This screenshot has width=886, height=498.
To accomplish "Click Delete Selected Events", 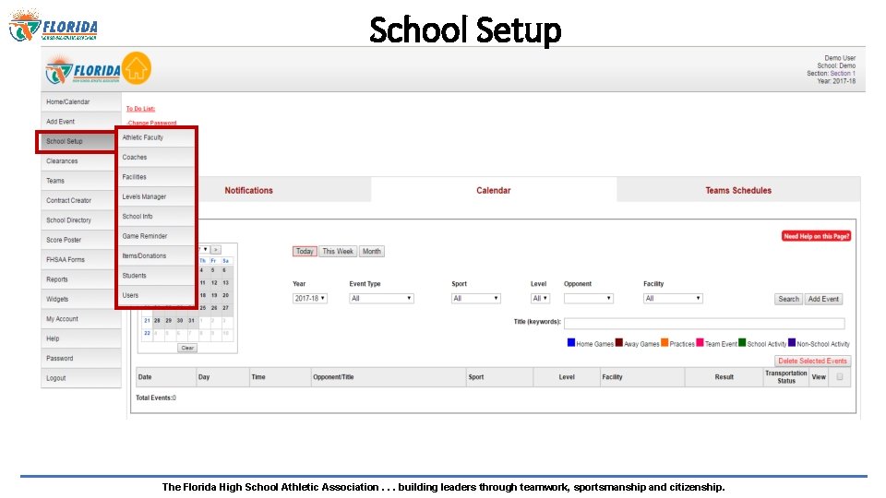I will [812, 361].
